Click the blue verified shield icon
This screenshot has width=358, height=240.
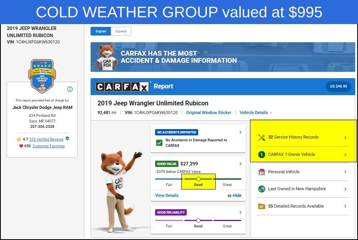[67, 138]
